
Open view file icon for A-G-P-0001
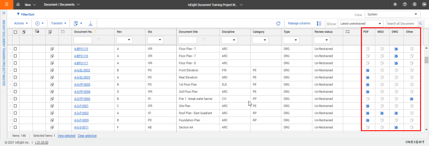52,106
